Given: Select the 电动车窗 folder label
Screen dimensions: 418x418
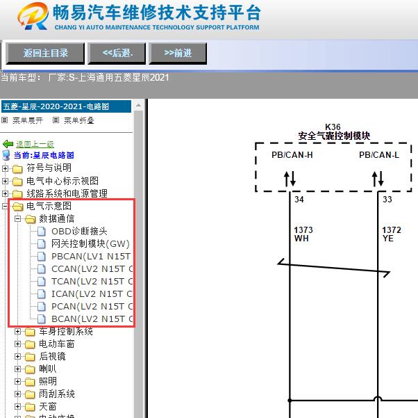Looking at the screenshot, I should pyautogui.click(x=57, y=344).
